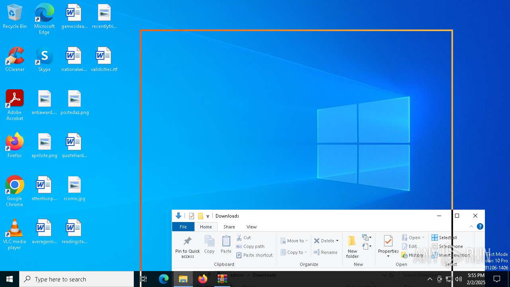Expand the Copy to dropdown
Viewport: 510px width, 287px height.
[x=306, y=252]
